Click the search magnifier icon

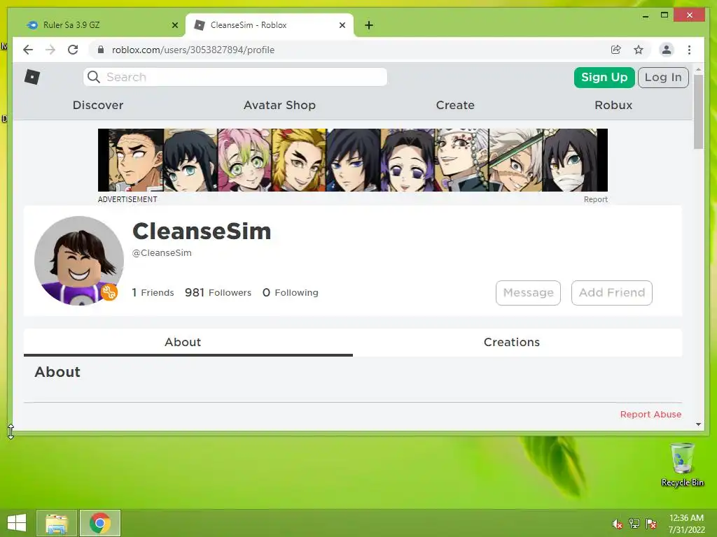point(94,77)
